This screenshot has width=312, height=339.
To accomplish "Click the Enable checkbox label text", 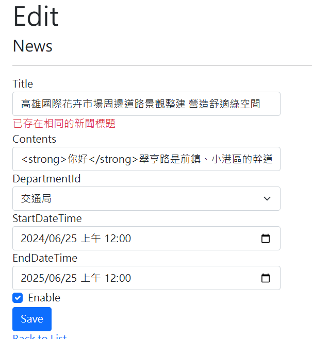I will [x=44, y=298].
